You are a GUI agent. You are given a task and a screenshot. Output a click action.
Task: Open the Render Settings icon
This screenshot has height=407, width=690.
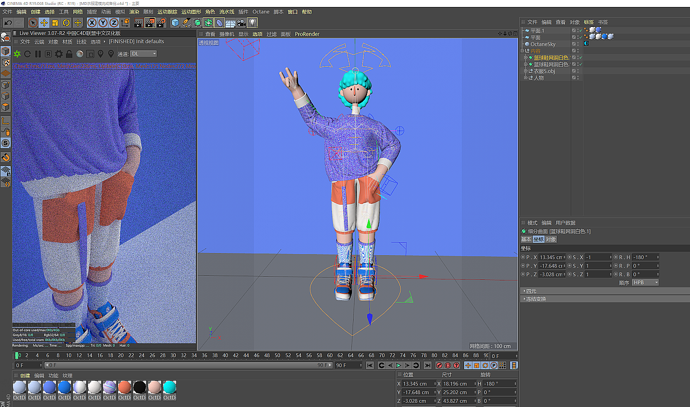click(161, 23)
